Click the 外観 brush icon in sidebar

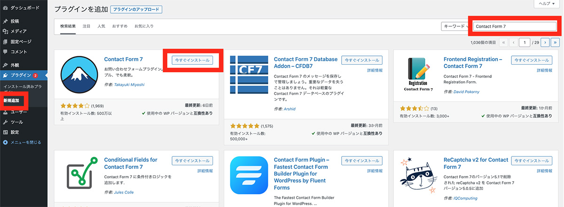pos(5,65)
